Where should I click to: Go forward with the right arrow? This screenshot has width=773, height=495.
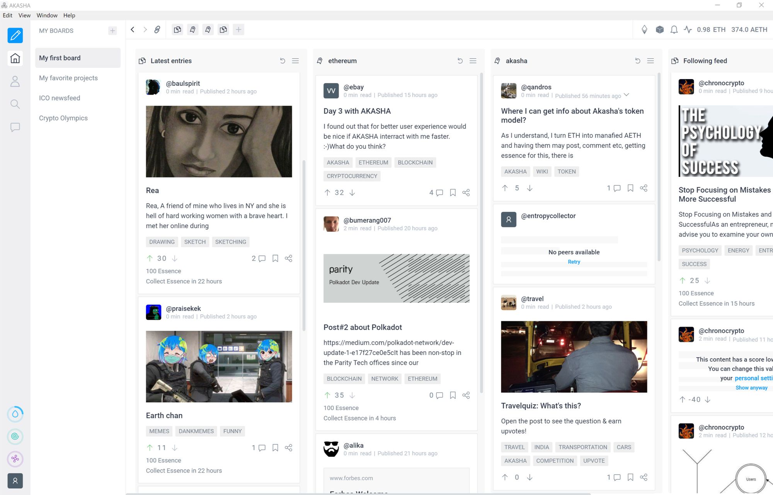[x=145, y=30]
